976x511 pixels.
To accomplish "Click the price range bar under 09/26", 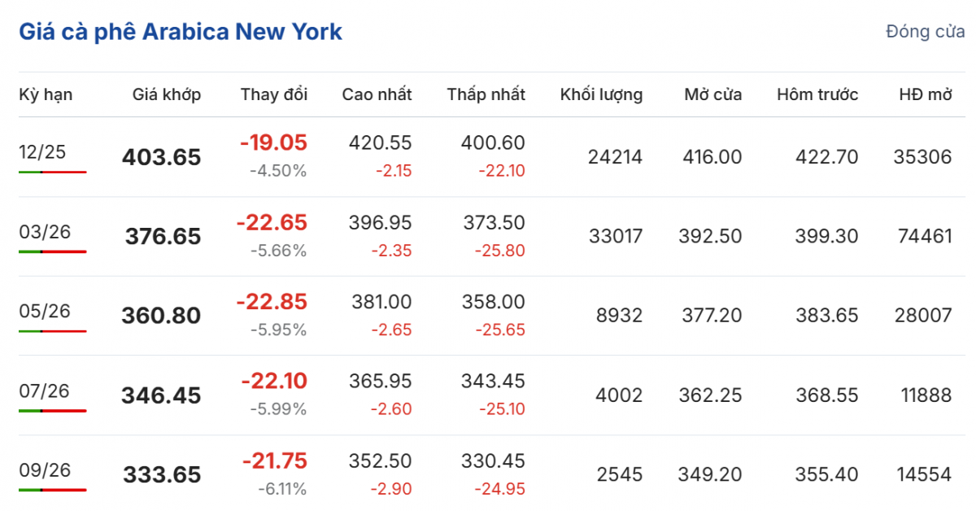I will (52, 490).
